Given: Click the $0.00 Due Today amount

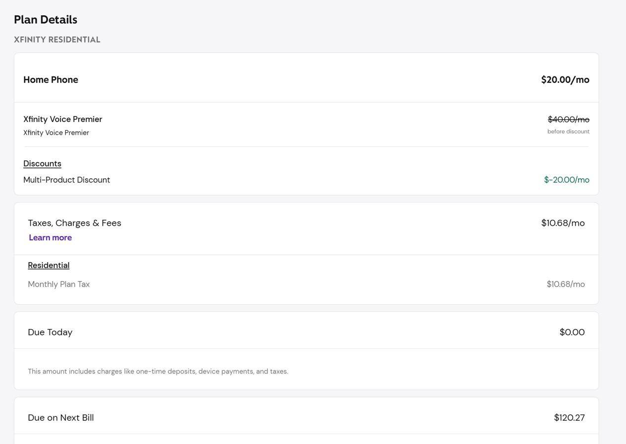Looking at the screenshot, I should (572, 332).
